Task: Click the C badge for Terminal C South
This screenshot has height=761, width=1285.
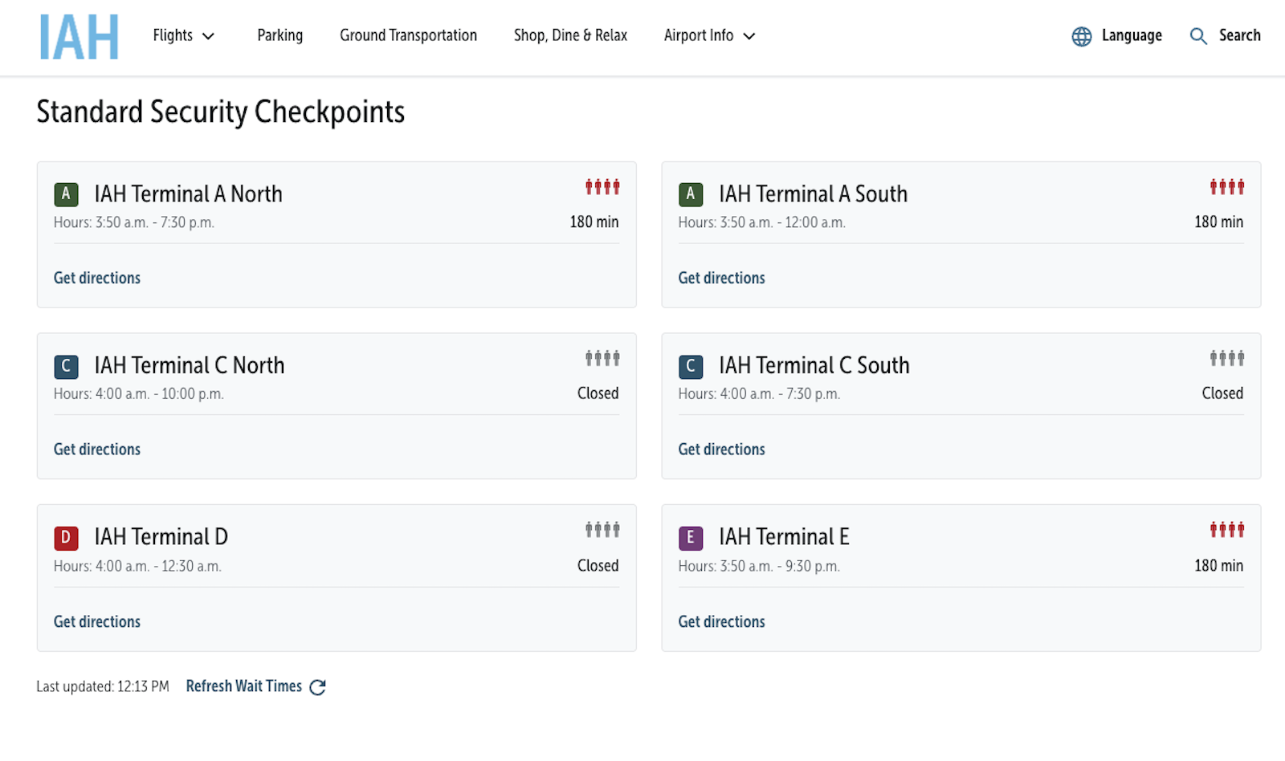Action: pos(690,367)
